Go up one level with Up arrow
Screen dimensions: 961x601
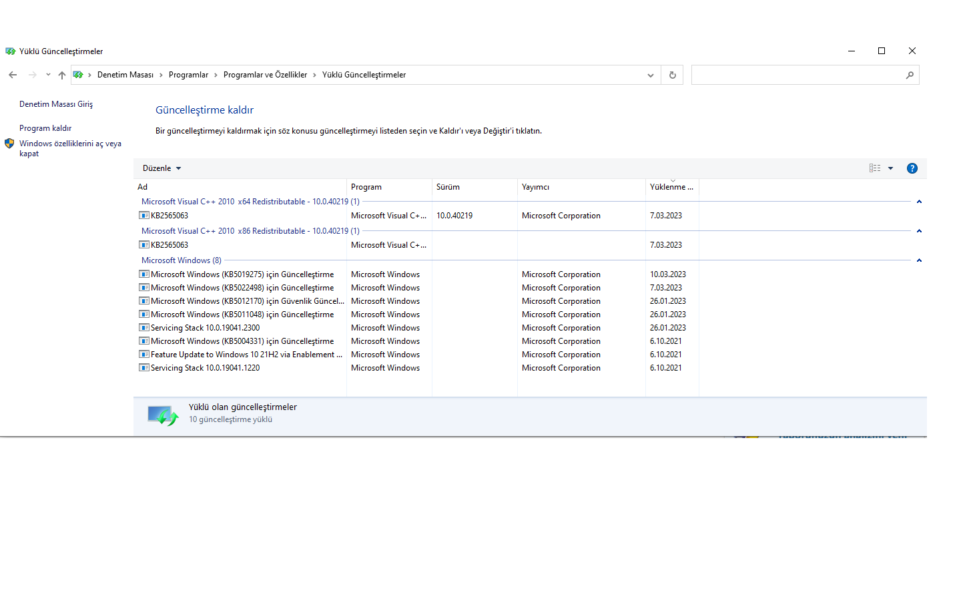pyautogui.click(x=62, y=75)
